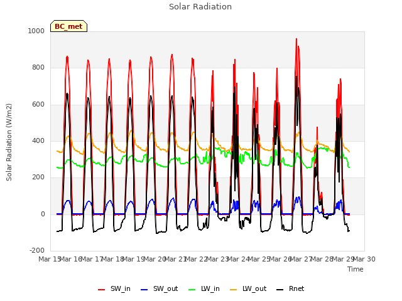Screen dimensions: 402x301
Task: Click the 200 y-axis tick label
Action: 38,177
